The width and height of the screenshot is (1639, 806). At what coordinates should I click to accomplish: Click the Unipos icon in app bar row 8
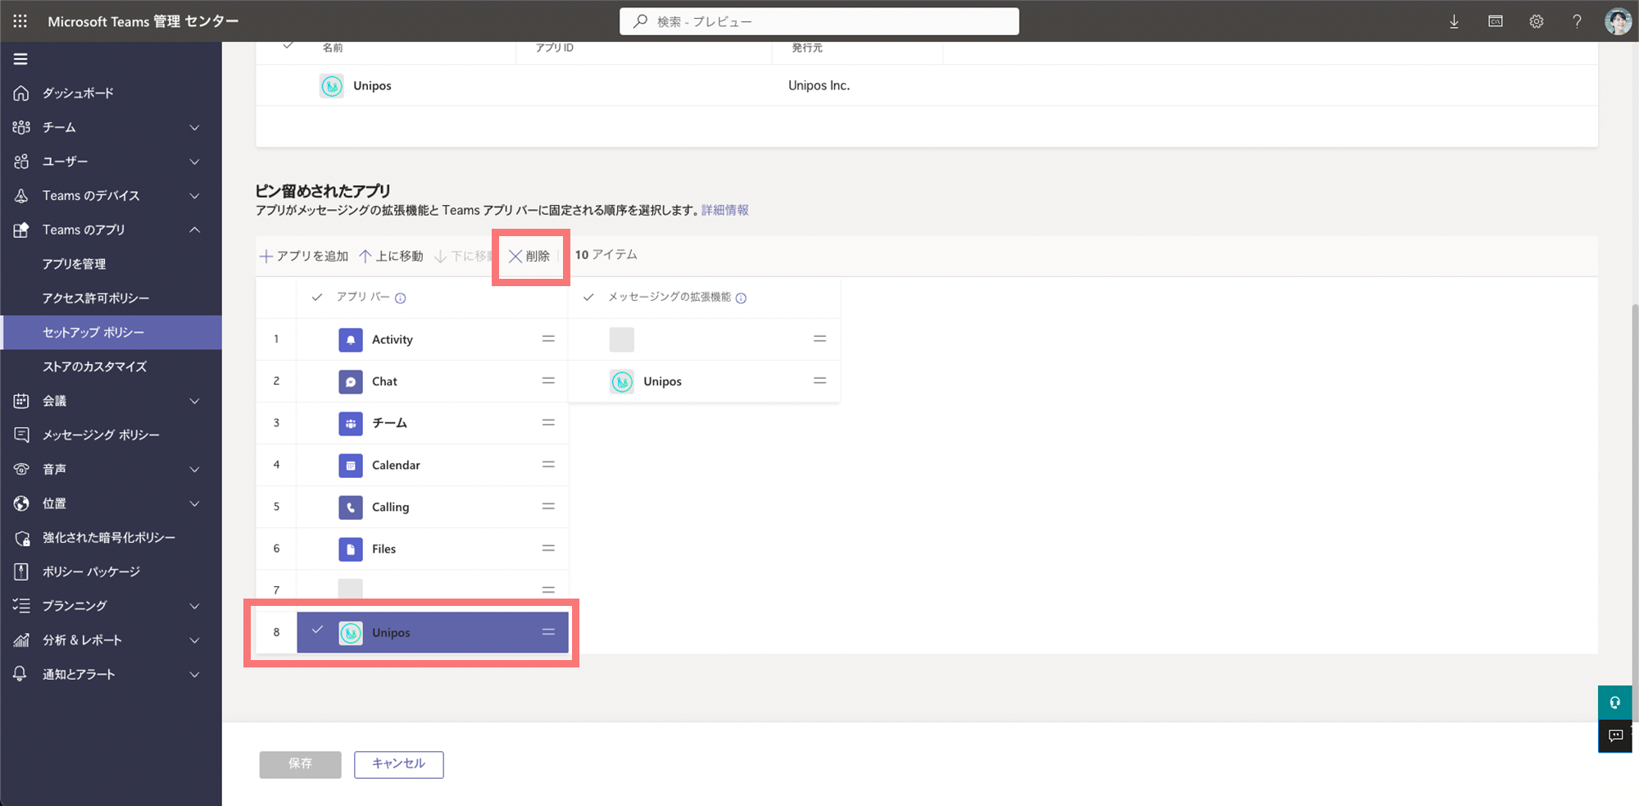coord(351,632)
